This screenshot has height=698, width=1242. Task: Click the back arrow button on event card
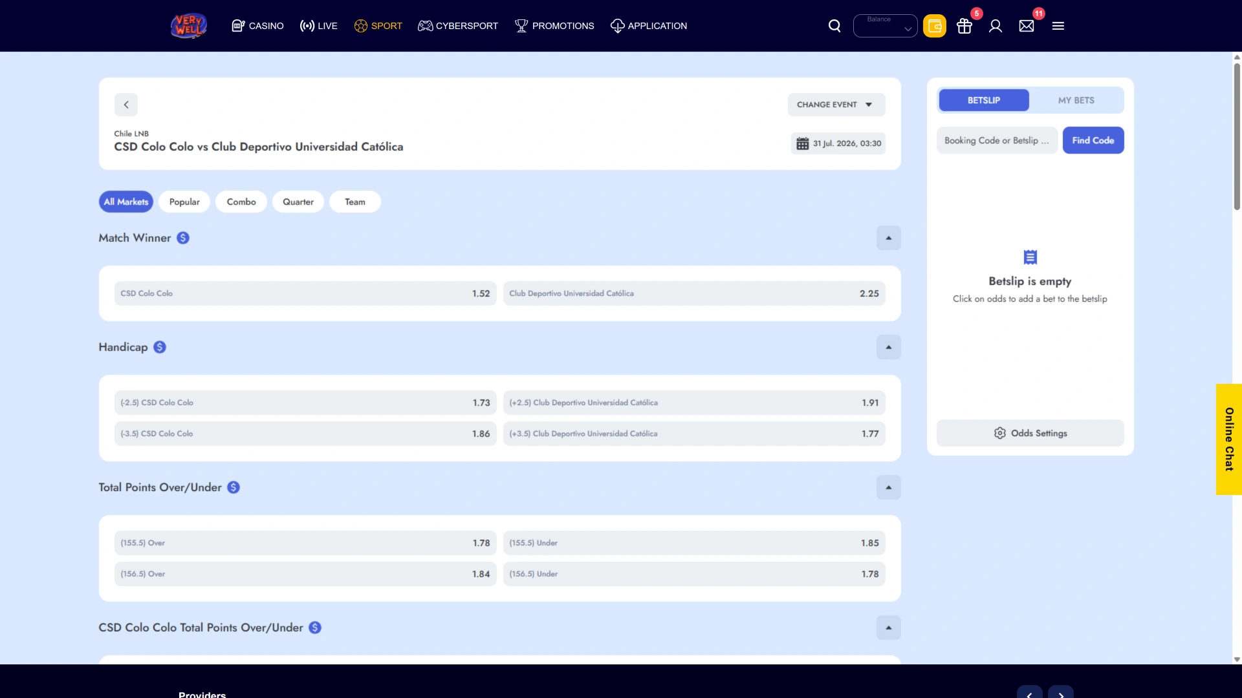[x=126, y=105]
